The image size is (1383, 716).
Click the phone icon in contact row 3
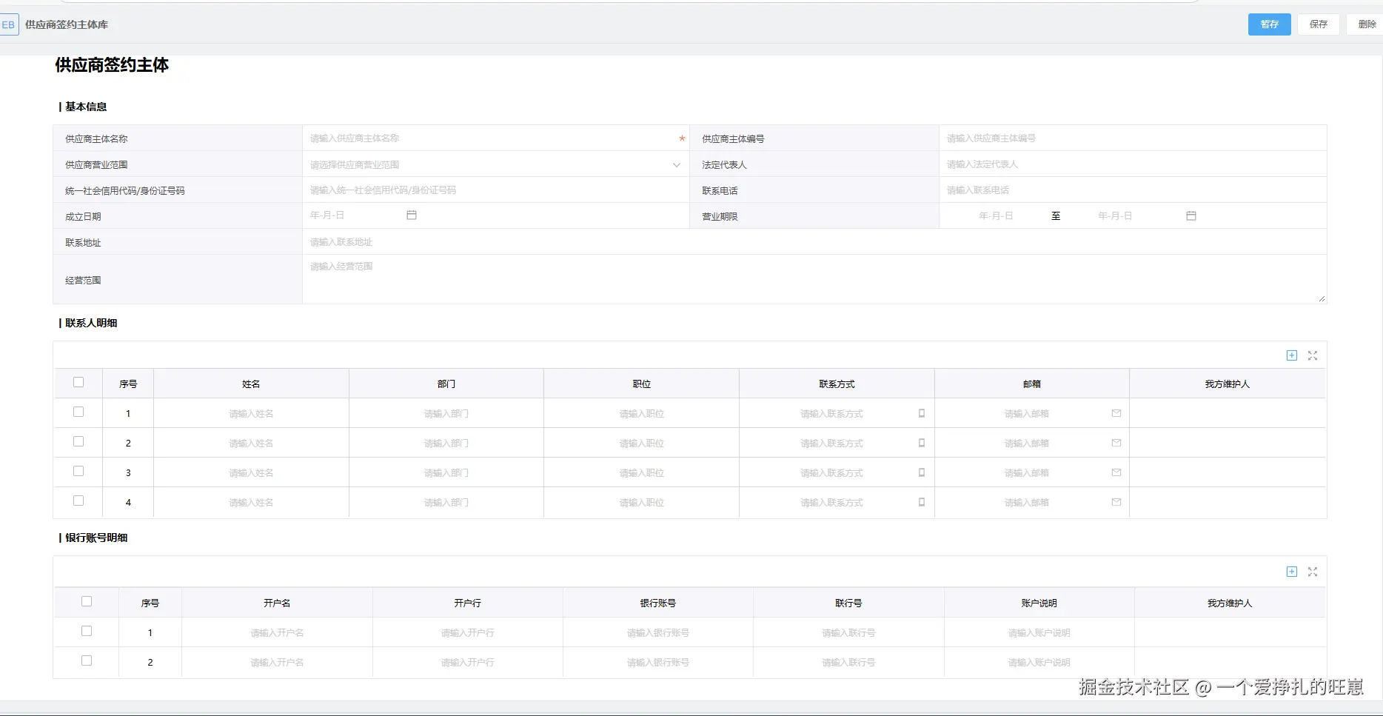coord(922,472)
